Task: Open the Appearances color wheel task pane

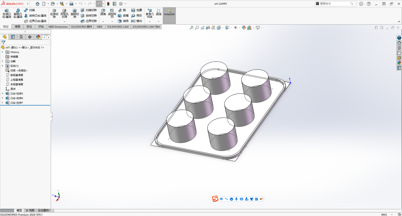Action: (x=399, y=62)
